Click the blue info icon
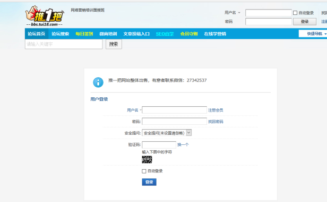 point(98,82)
